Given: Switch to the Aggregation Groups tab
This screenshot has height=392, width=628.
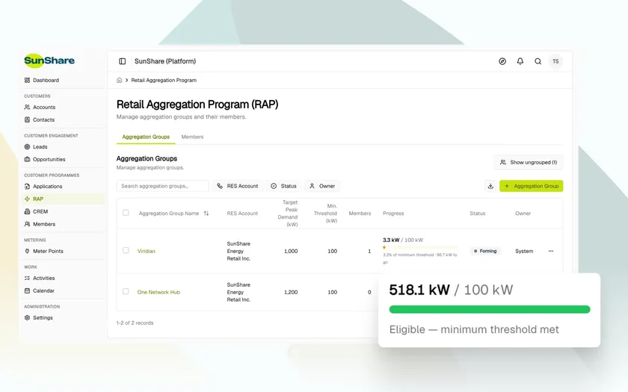Looking at the screenshot, I should (x=146, y=137).
